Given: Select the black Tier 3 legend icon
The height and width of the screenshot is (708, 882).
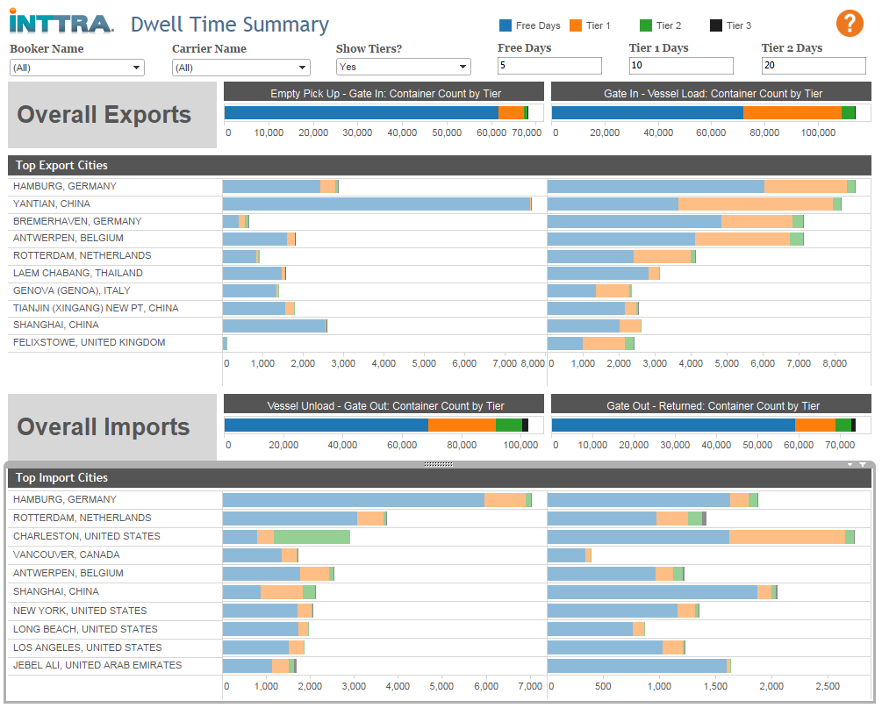Looking at the screenshot, I should tap(716, 25).
